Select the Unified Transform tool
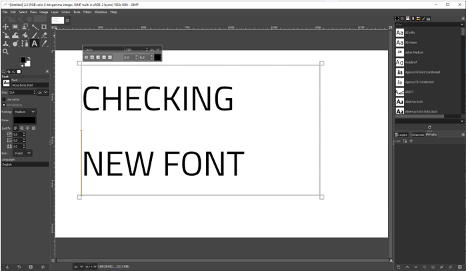The image size is (466, 271). pyautogui.click(x=5, y=35)
